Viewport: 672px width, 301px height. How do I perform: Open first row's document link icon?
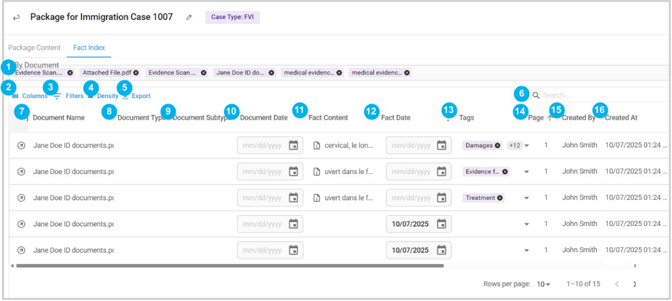(x=21, y=145)
